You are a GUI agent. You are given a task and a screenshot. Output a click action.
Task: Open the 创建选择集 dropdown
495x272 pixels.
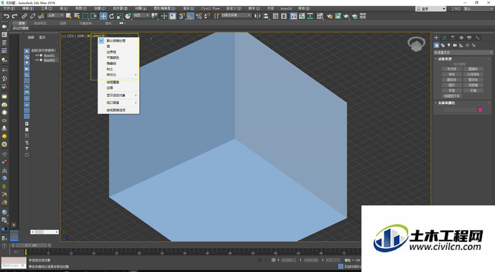[236, 15]
